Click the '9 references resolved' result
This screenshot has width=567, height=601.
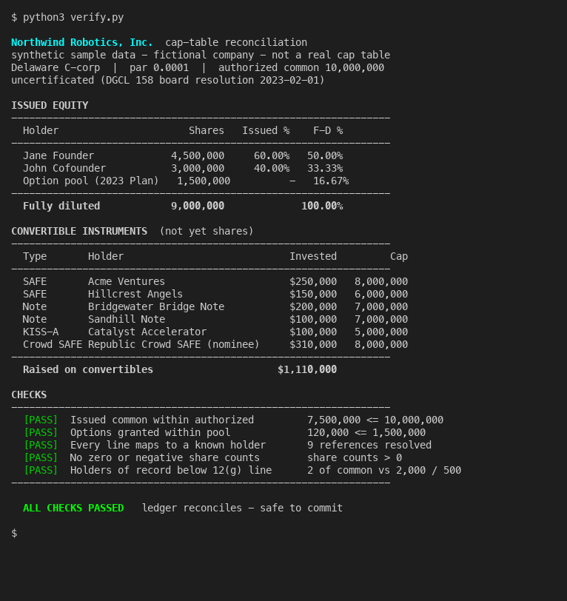369,445
